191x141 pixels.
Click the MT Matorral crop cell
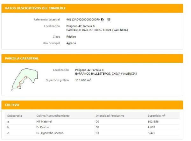(x=45, y=122)
